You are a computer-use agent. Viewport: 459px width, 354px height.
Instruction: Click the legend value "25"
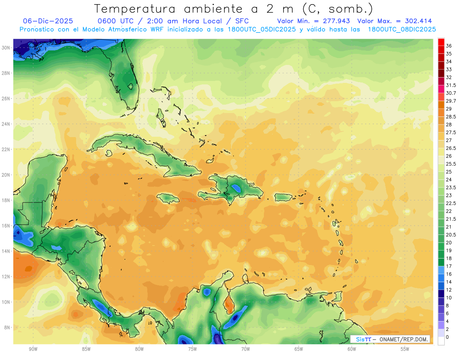click(x=449, y=172)
